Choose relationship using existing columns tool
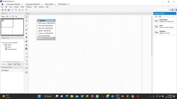Image resolution: width=177 pixels, height=99 pixels. pos(27,72)
